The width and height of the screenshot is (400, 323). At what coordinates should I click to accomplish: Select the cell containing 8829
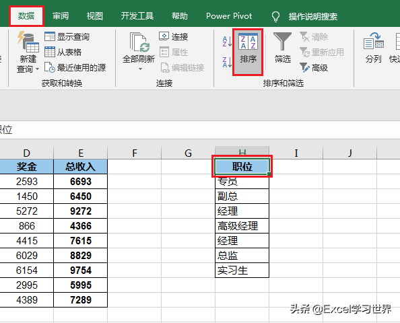(x=81, y=256)
